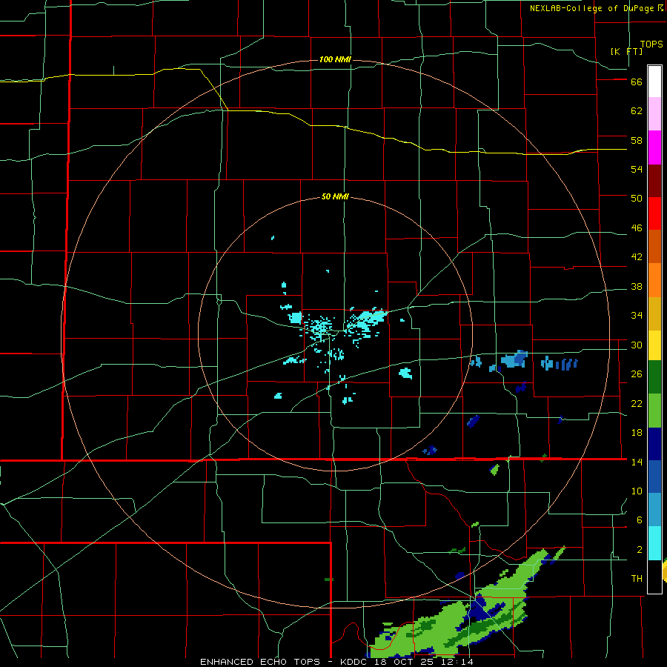Click the navy blue legend swatch

point(654,444)
